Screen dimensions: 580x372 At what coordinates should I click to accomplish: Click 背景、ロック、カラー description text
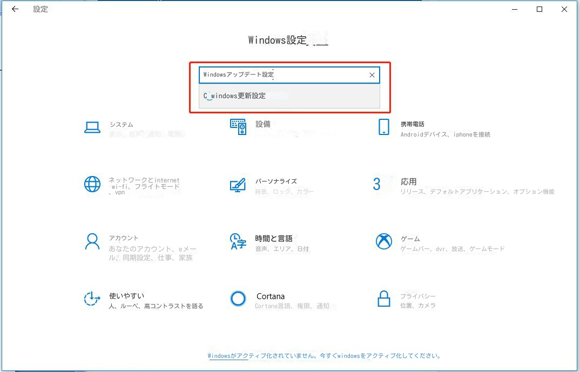(x=285, y=192)
